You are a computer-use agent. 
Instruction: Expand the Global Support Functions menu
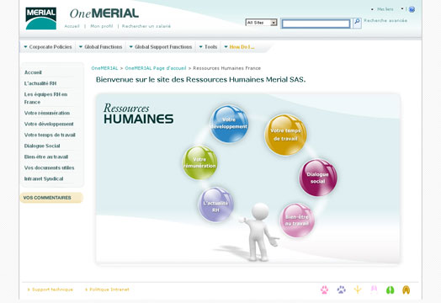click(161, 47)
